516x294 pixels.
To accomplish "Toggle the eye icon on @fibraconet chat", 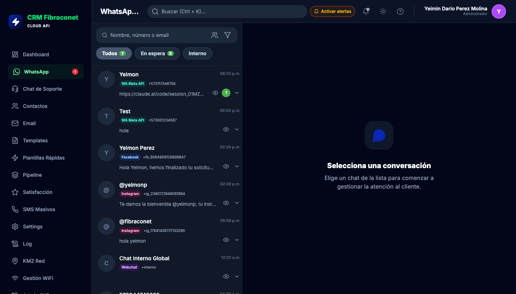I will point(226,240).
